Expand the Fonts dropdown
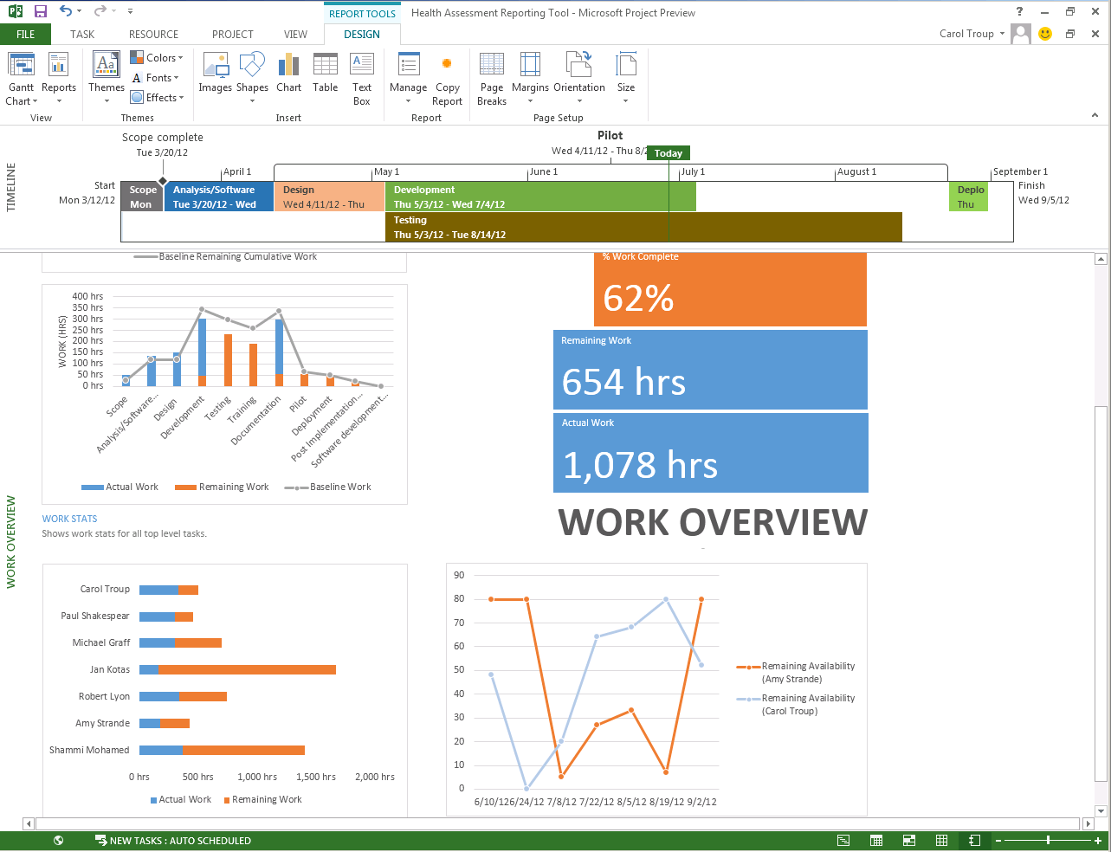The image size is (1111, 852). point(156,77)
